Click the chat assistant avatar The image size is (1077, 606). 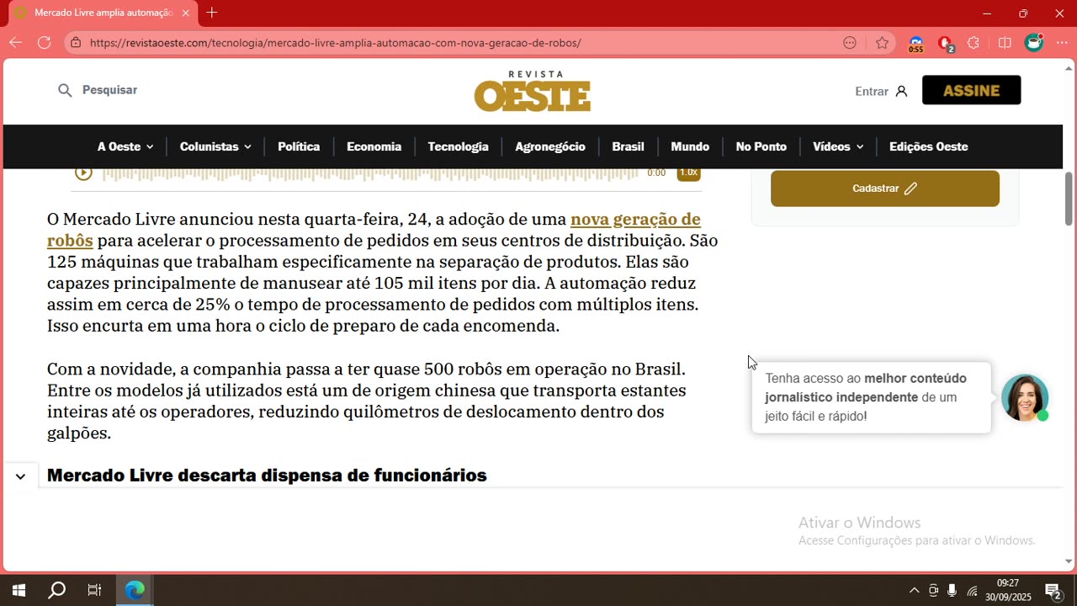[x=1025, y=397]
